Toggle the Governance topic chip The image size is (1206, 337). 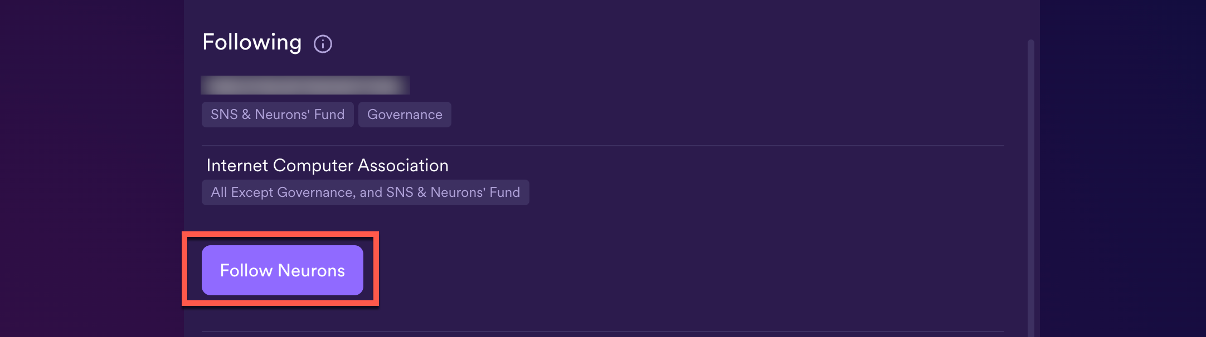(x=405, y=115)
